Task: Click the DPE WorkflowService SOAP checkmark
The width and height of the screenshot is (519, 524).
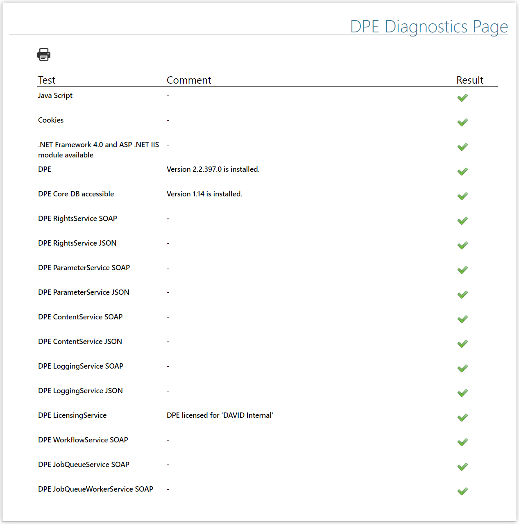Action: click(x=462, y=442)
